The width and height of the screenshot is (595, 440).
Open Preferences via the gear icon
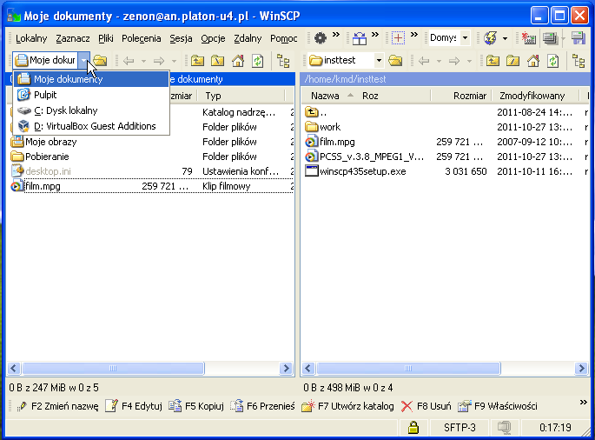[x=321, y=38]
